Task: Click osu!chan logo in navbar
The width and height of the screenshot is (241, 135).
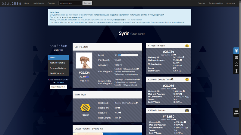Action: point(11,3)
